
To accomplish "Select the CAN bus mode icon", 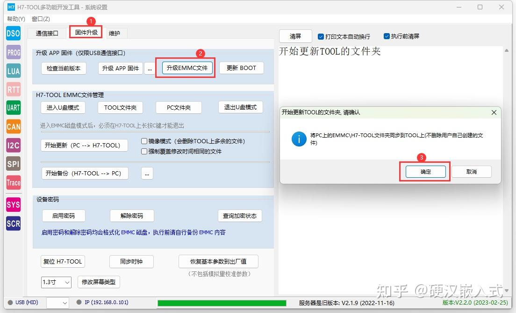I will tap(13, 126).
